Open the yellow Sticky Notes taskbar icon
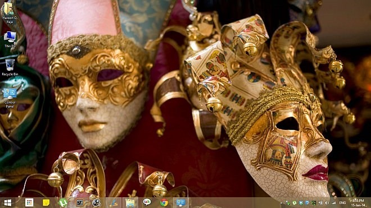This screenshot has height=208, width=371. pos(46,202)
